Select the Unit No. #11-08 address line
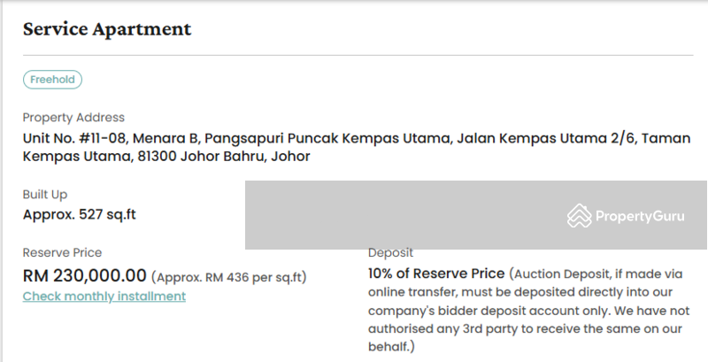 [357, 138]
